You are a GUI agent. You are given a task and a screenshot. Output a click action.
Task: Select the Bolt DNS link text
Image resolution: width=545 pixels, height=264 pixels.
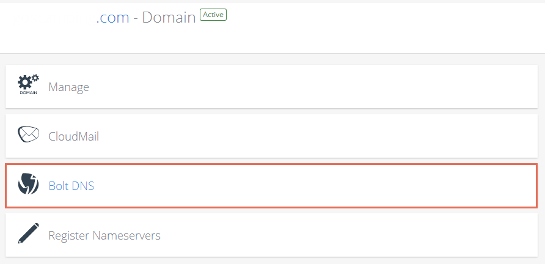[71, 186]
